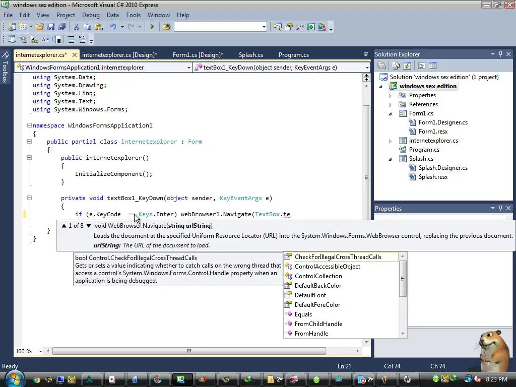Click the View Designer icon in Solution Explorer

tap(433, 66)
